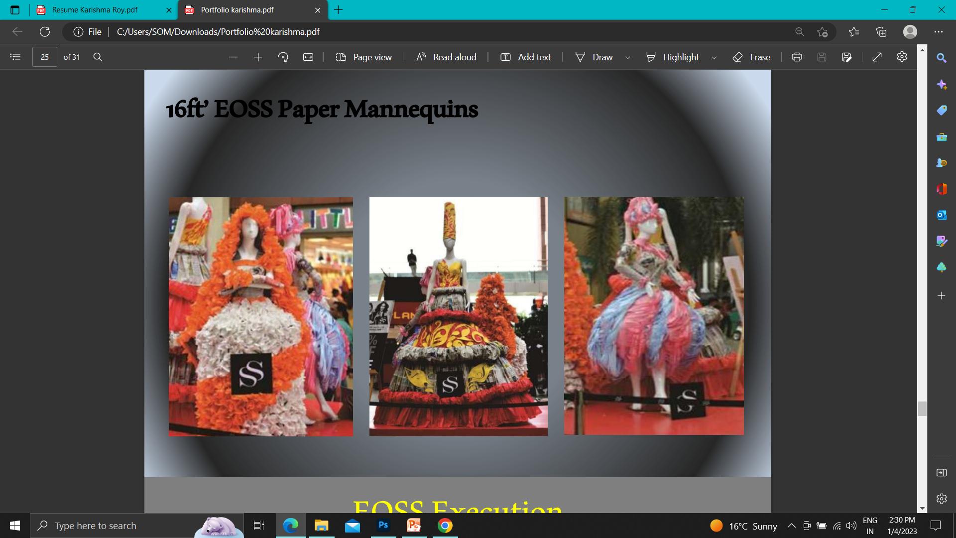Open PDF toolbar settings gear
The height and width of the screenshot is (538, 956).
pos(902,57)
